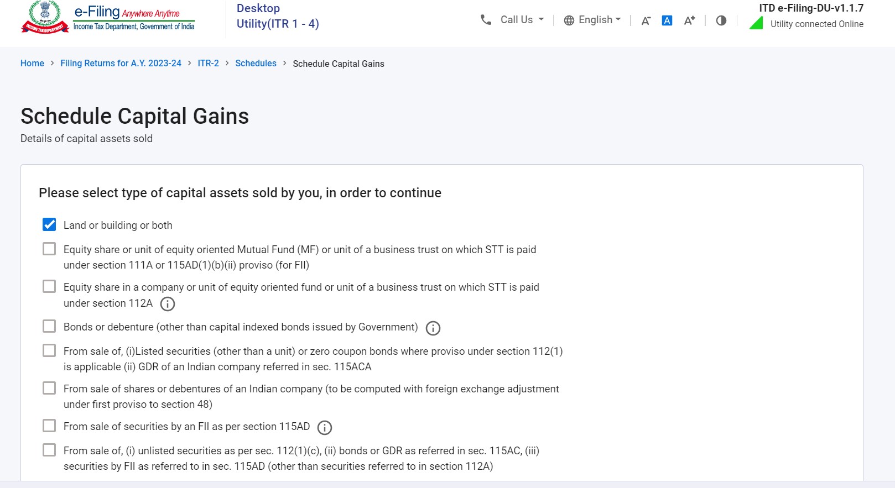Decrease font size with A- icon

(x=646, y=21)
